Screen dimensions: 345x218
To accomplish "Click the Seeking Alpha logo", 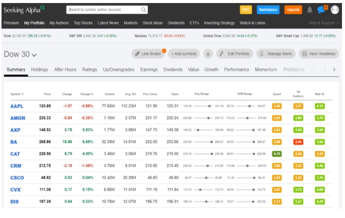I will (x=24, y=10).
